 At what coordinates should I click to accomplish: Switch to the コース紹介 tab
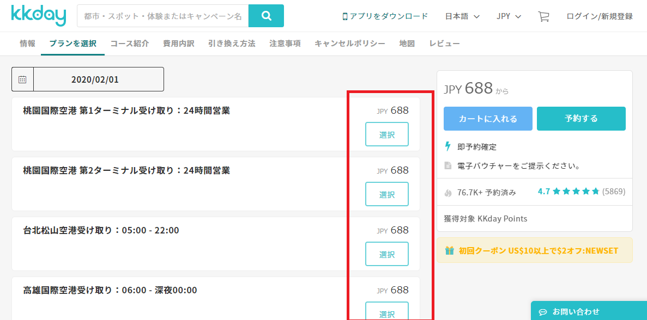click(130, 44)
